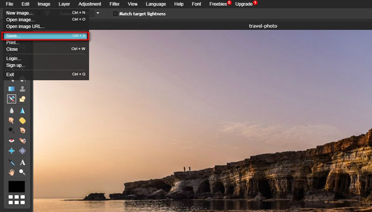Select the Hand pan tool
372x212 pixels.
(11, 172)
